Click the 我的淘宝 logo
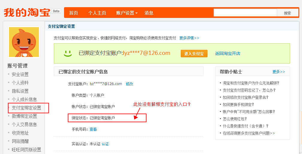Screen dimensions: 302x154 pos(27,13)
